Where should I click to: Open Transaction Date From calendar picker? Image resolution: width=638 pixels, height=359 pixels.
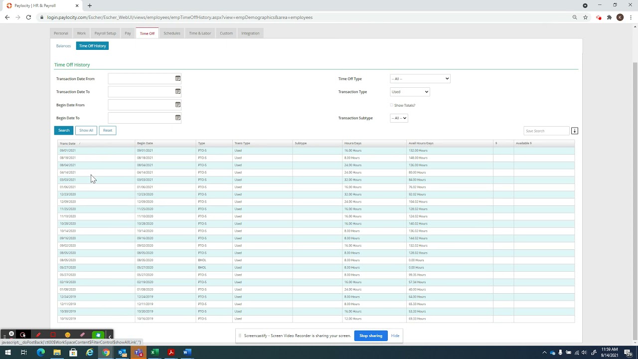[178, 78]
